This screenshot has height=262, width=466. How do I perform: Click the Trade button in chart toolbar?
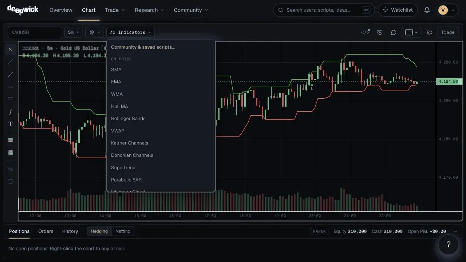tap(448, 32)
